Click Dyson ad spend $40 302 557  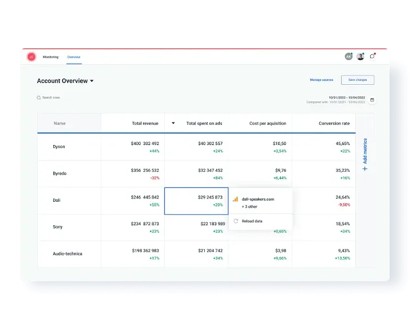tap(210, 143)
